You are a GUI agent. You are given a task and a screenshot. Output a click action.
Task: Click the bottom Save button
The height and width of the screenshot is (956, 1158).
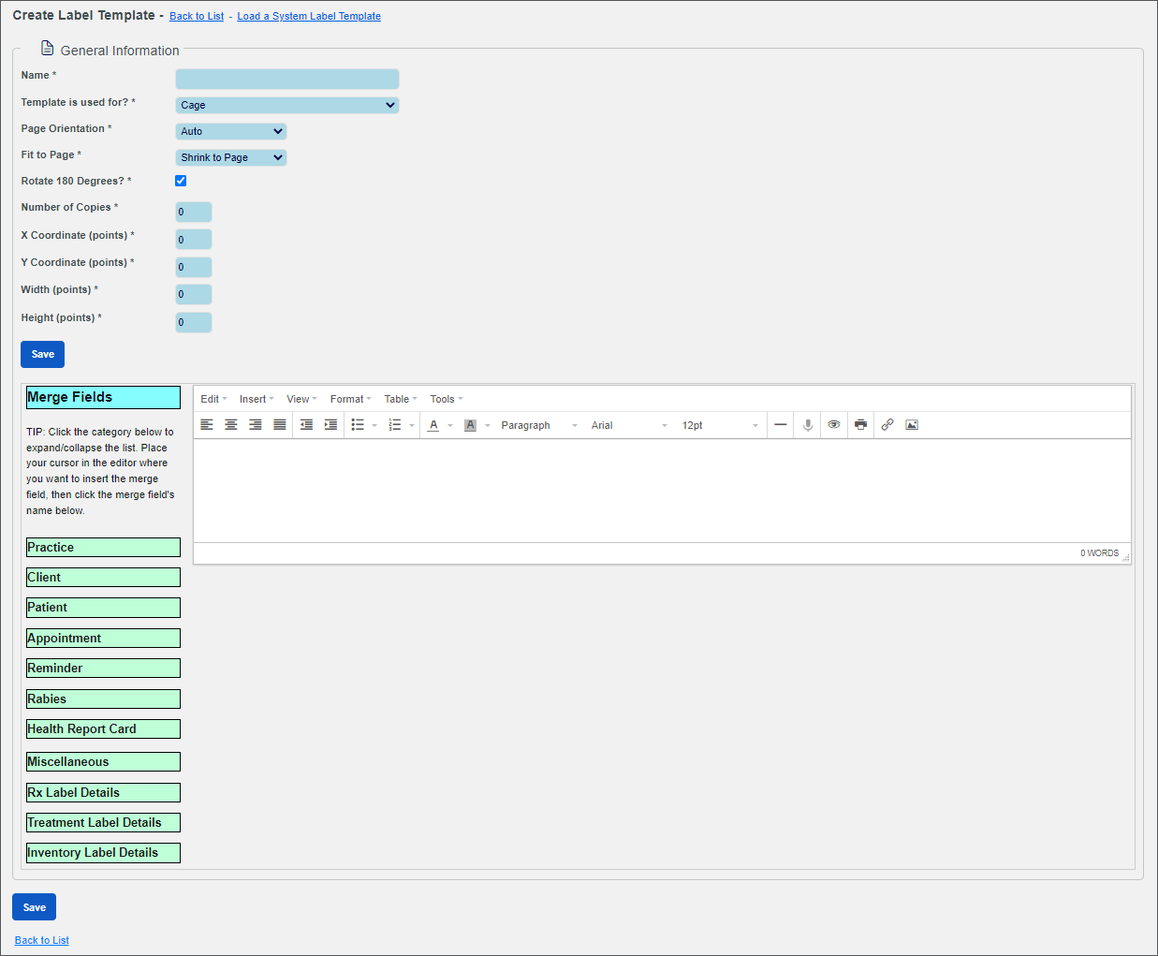(x=35, y=907)
